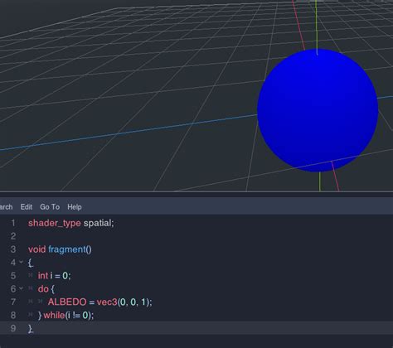
Task: Click the 'ALBEDO' identifier on line 7
Action: point(67,302)
